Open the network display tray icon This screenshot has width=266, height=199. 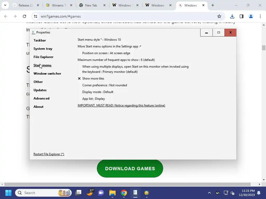(x=226, y=193)
